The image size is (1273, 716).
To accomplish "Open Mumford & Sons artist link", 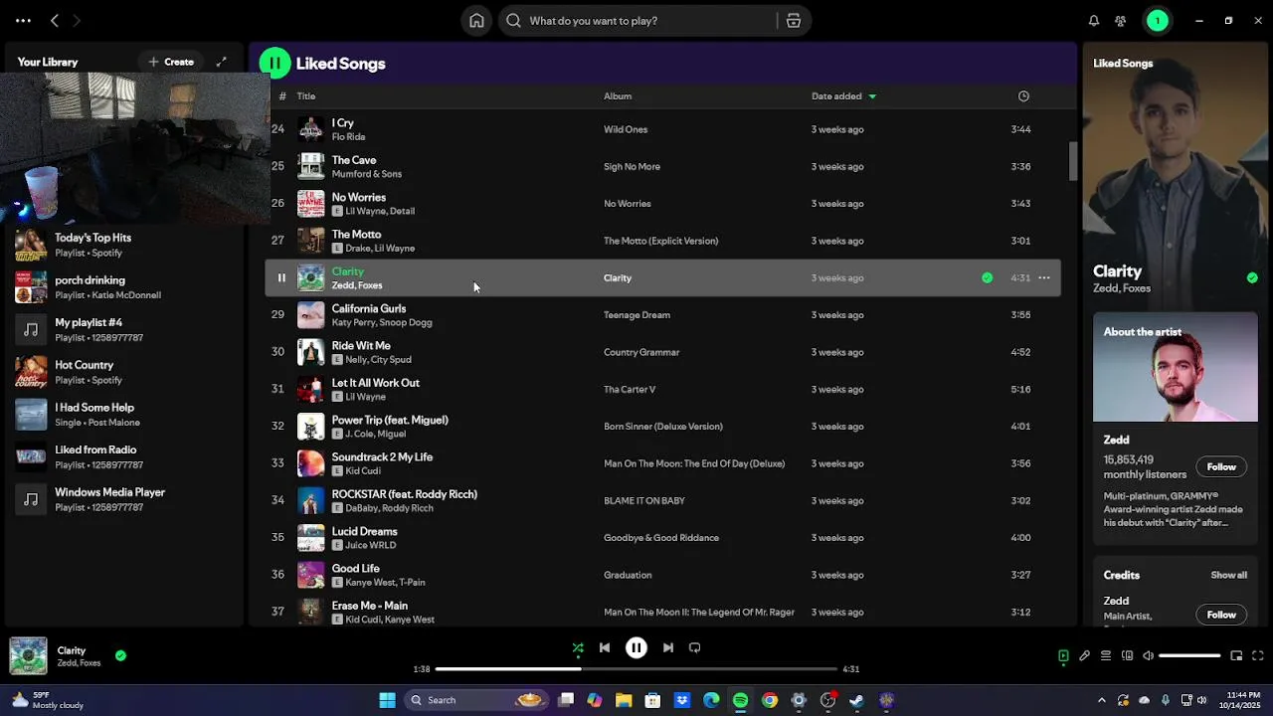I will (367, 174).
